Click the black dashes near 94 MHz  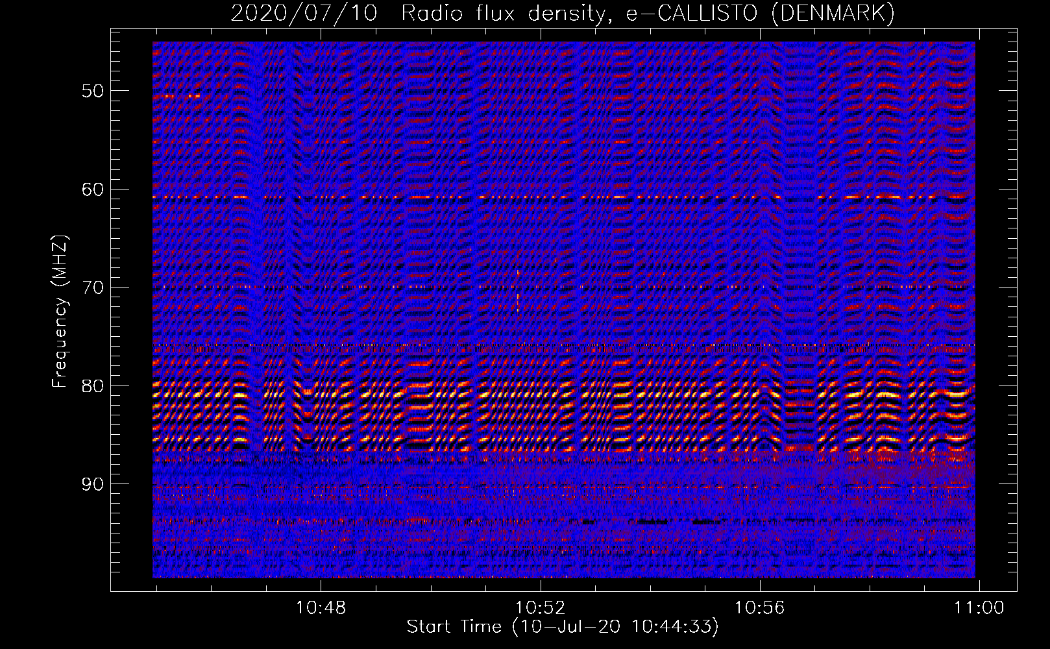pyautogui.click(x=652, y=522)
